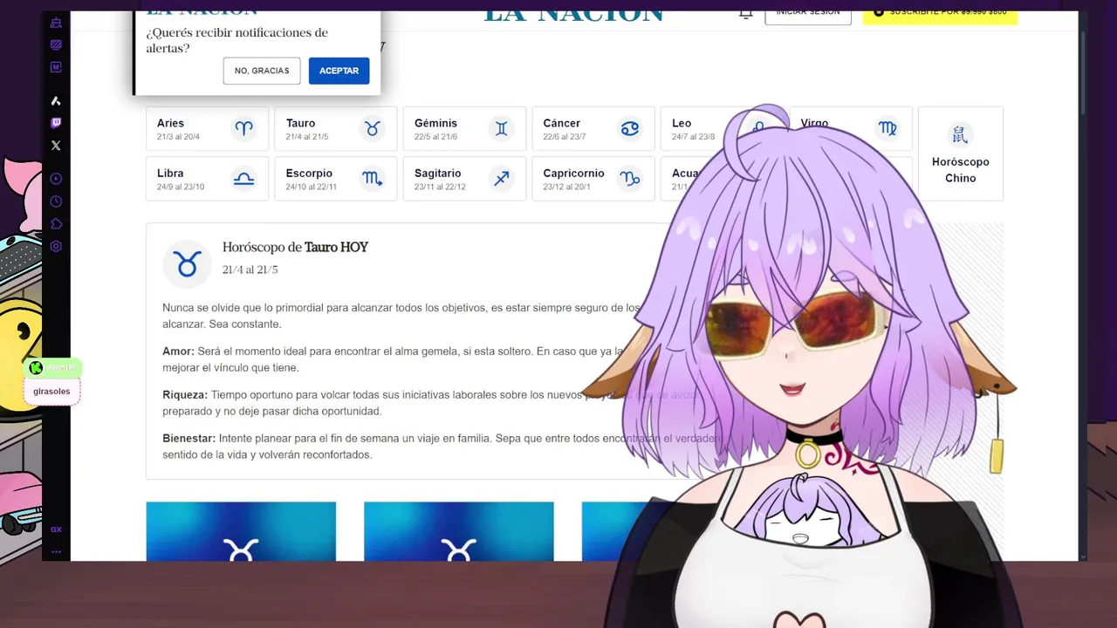
Task: Click the square M icon in the sidebar
Action: tap(56, 67)
